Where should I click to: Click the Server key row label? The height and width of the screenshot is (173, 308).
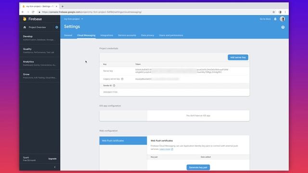coord(108,71)
